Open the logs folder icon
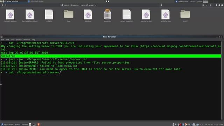224x126 pixels. click(69, 14)
